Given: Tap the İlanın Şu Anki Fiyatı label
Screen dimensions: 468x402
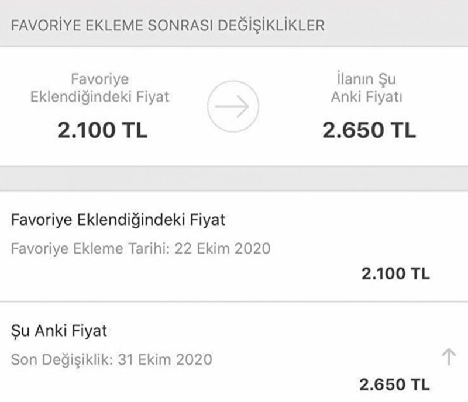Looking at the screenshot, I should point(370,88).
